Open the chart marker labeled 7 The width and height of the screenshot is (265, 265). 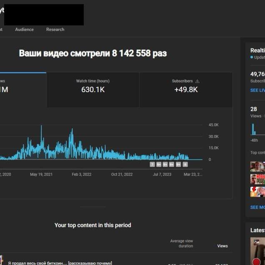tap(152, 165)
